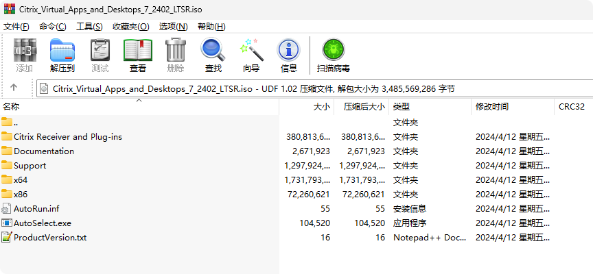Click the 'ProductVersion.txt' file name

click(x=50, y=238)
